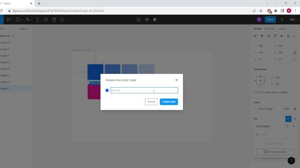This screenshot has width=300, height=168.
Task: Open the Frame tool options arrow
Action: [x=12, y=20]
